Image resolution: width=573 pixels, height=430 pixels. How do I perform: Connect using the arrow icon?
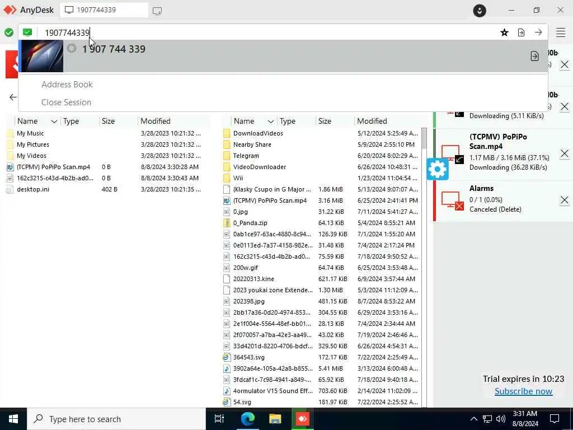tap(538, 32)
